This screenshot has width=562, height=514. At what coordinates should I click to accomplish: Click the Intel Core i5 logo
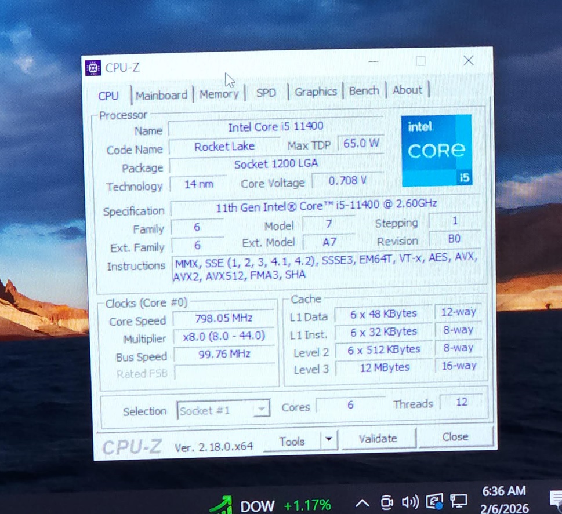[436, 151]
